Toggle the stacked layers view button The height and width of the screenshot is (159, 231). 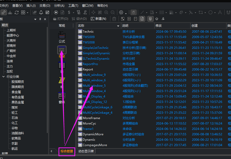pyautogui.click(x=150, y=19)
